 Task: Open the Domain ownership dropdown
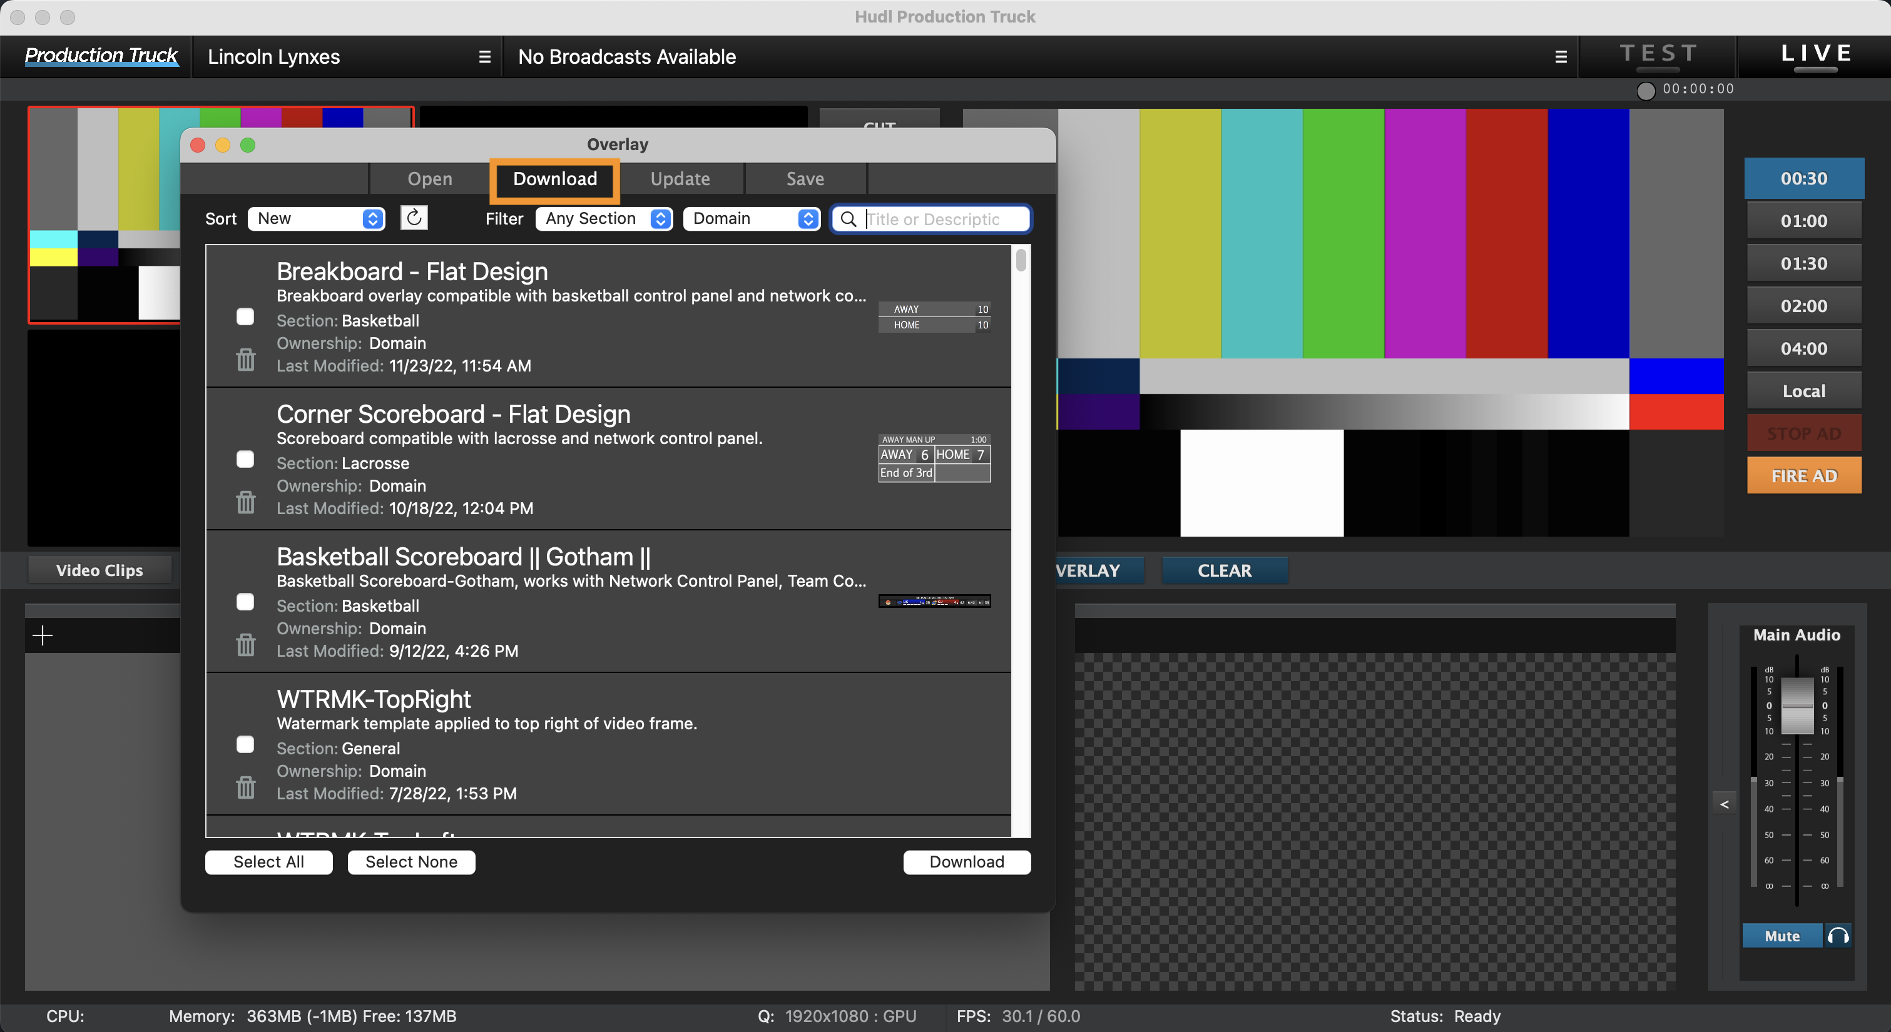coord(751,218)
